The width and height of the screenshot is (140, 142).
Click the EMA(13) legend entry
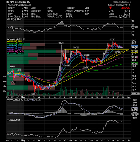pyautogui.click(x=15, y=47)
